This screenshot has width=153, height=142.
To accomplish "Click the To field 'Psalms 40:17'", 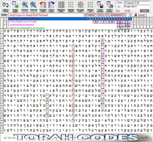I will pos(137,7).
